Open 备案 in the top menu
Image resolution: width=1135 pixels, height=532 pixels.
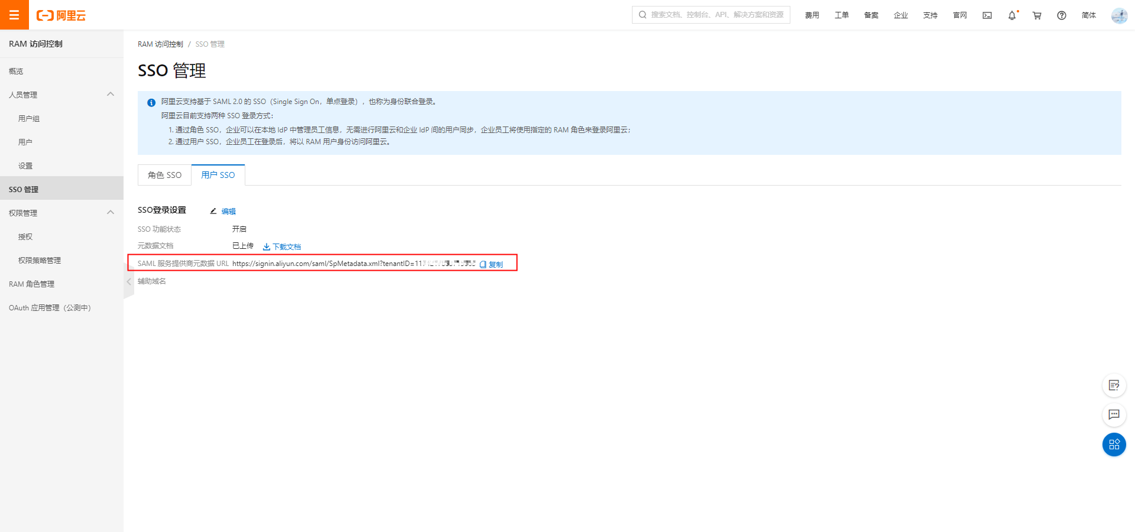871,15
